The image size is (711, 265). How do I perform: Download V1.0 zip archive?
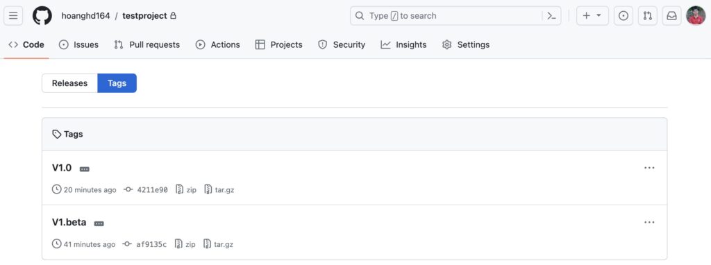[x=186, y=190]
